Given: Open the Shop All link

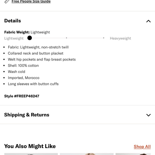Looking at the screenshot, I should (142, 146).
